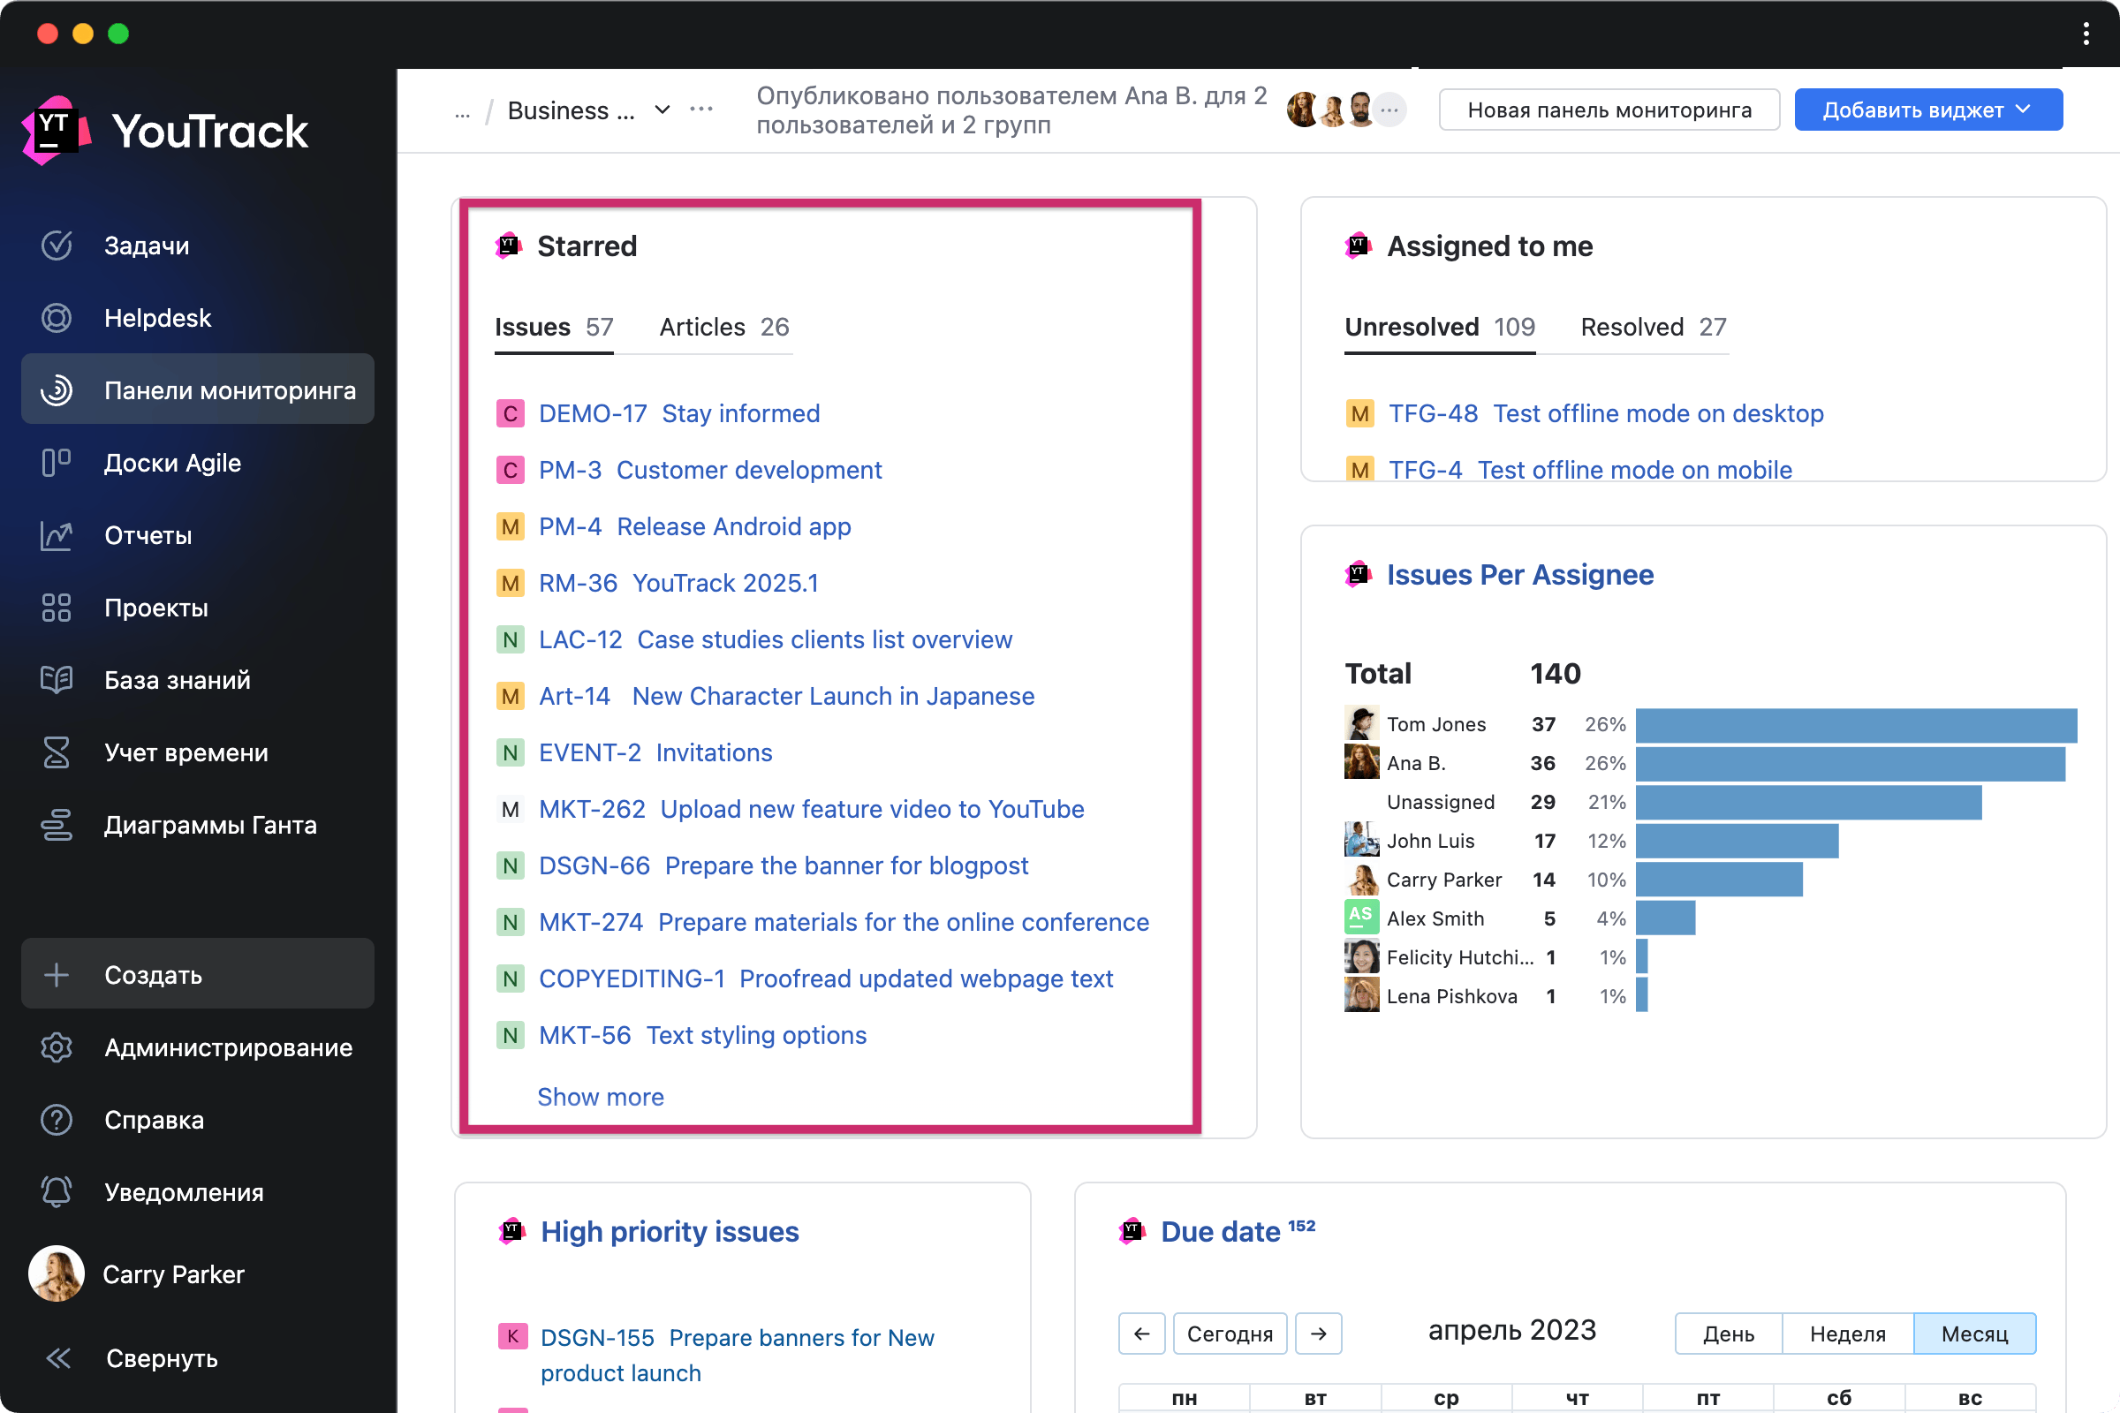Open База знаний book icon
The height and width of the screenshot is (1413, 2120).
[x=56, y=679]
